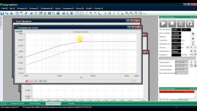
Task: Switch to Стандартное окно1 bottom tab
Action: tap(53, 104)
